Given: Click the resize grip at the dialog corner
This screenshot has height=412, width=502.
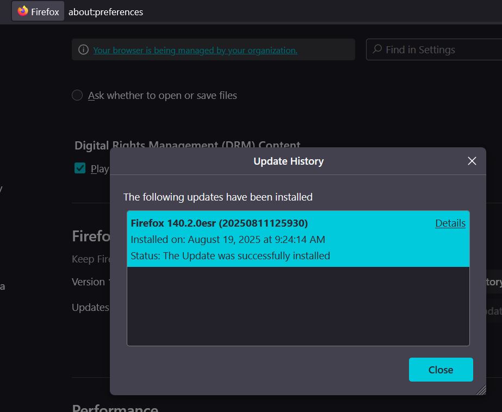Looking at the screenshot, I should click(x=481, y=390).
